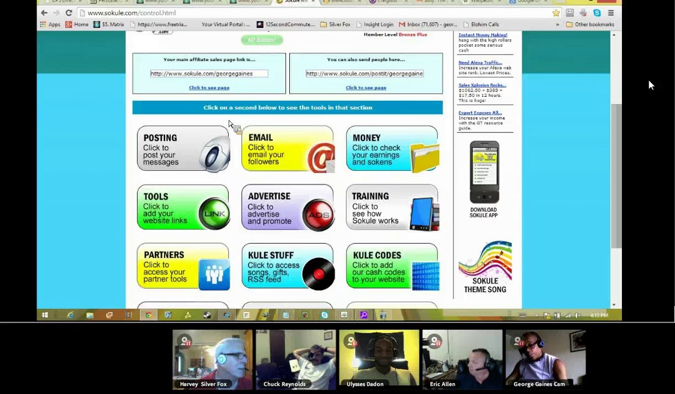
Task: Click to see page under affiliate link
Action: (x=209, y=88)
